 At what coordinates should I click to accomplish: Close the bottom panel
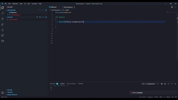click(175, 84)
